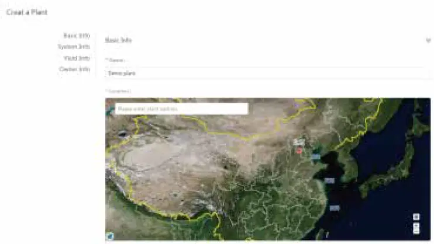Jump to the Owner Info section
This screenshot has width=434, height=244.
[x=75, y=69]
